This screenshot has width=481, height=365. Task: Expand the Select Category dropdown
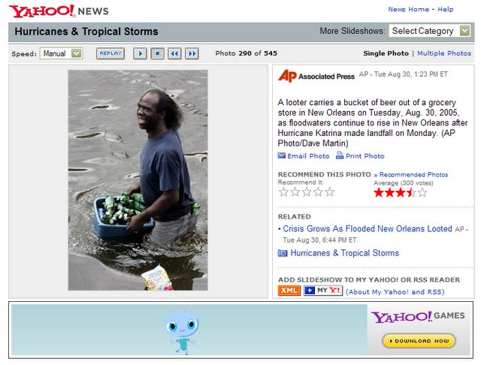429,31
